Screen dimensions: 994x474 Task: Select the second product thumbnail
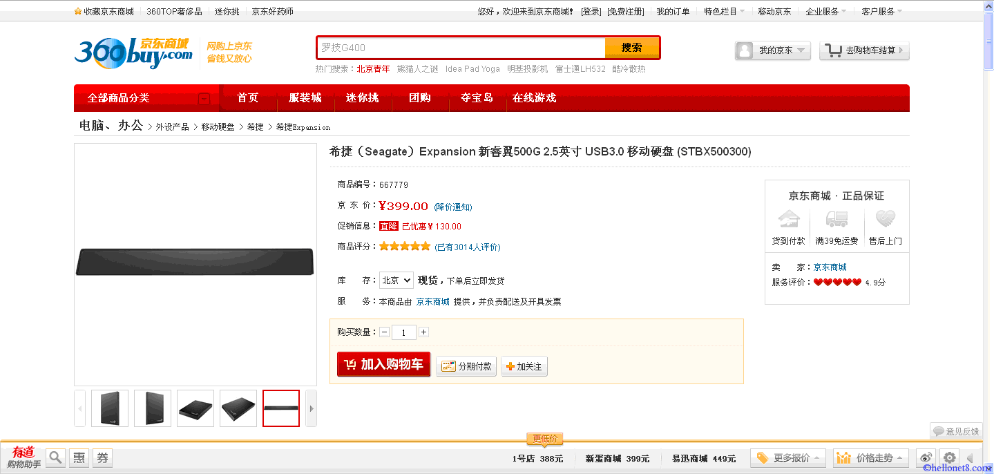click(x=153, y=408)
